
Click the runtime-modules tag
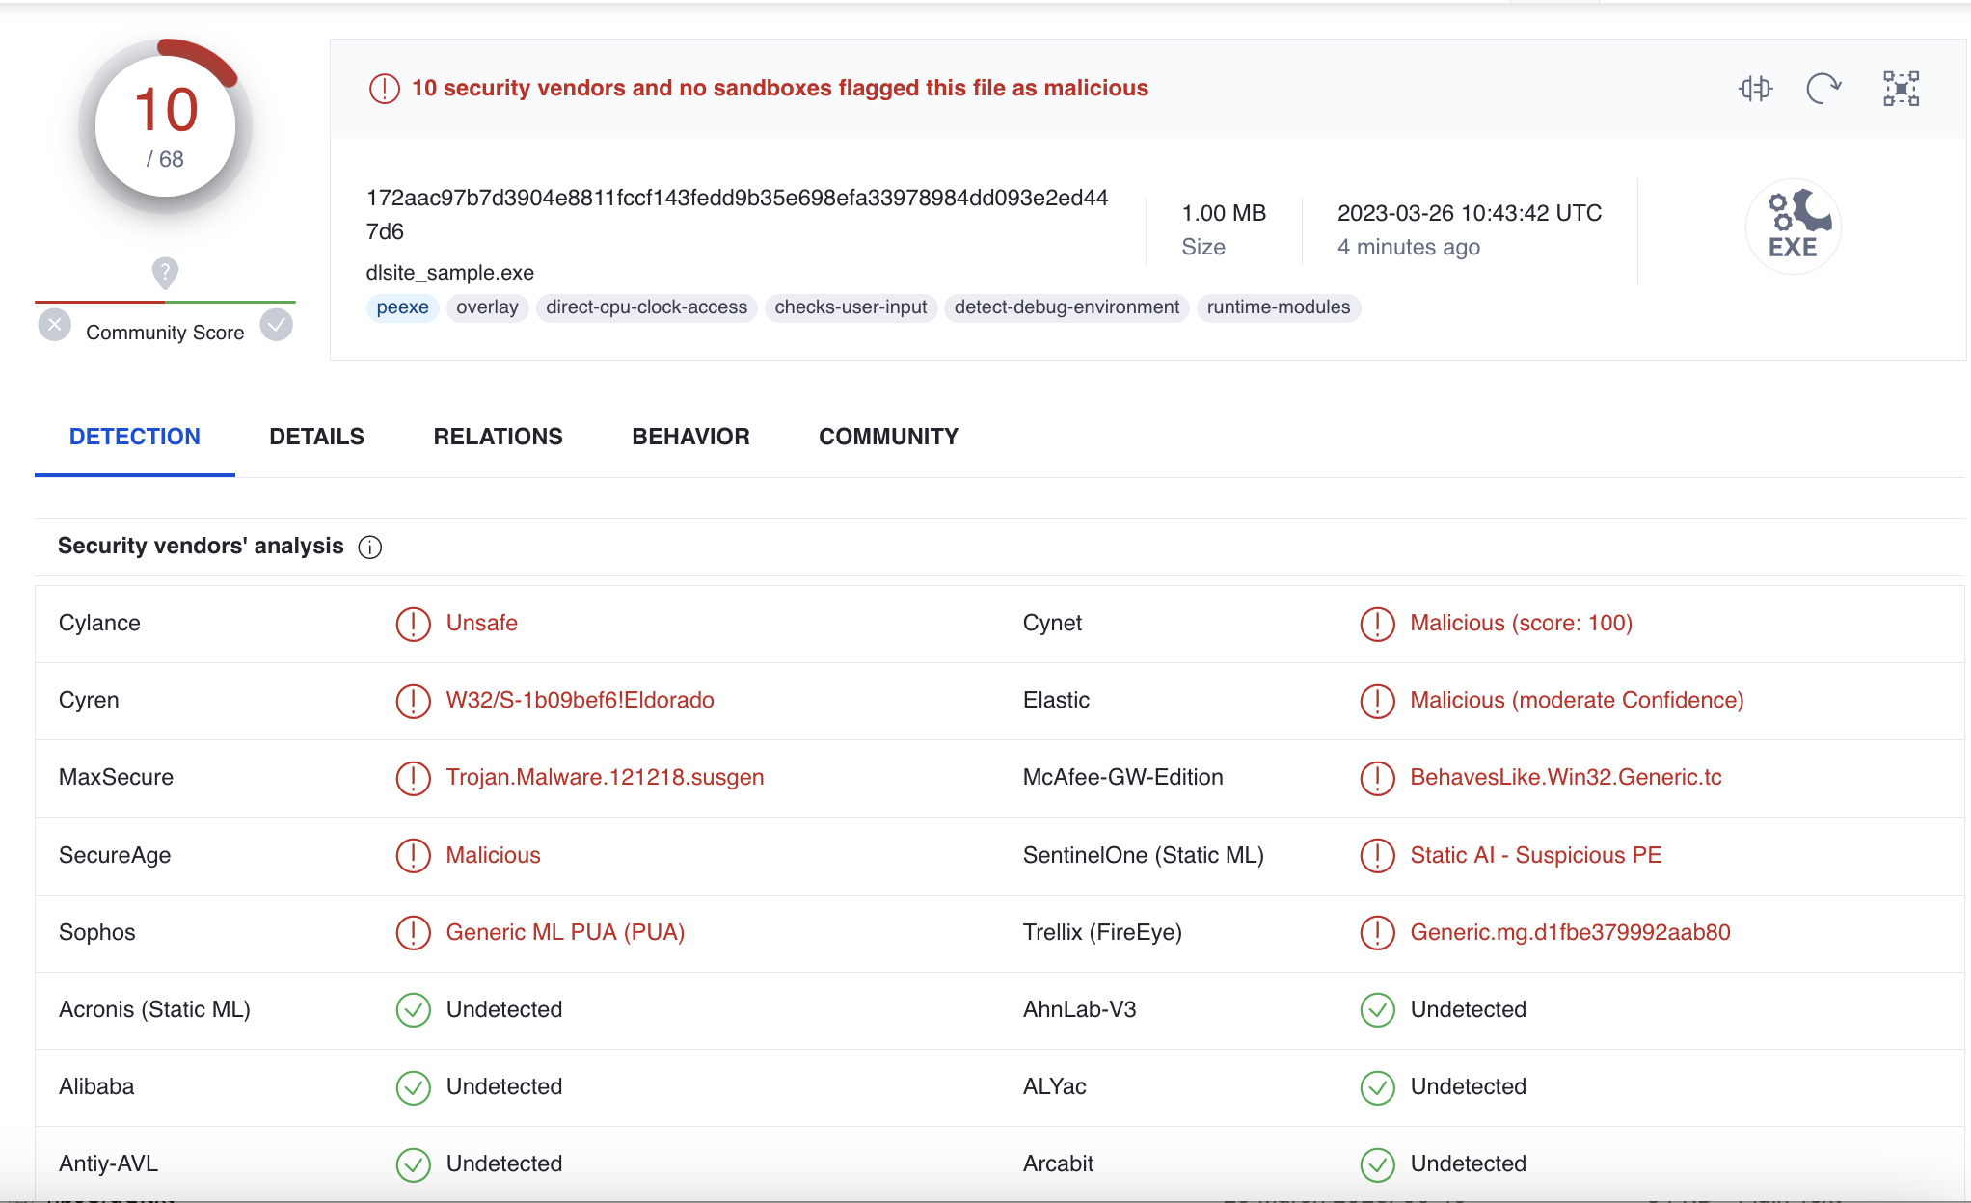click(x=1278, y=307)
